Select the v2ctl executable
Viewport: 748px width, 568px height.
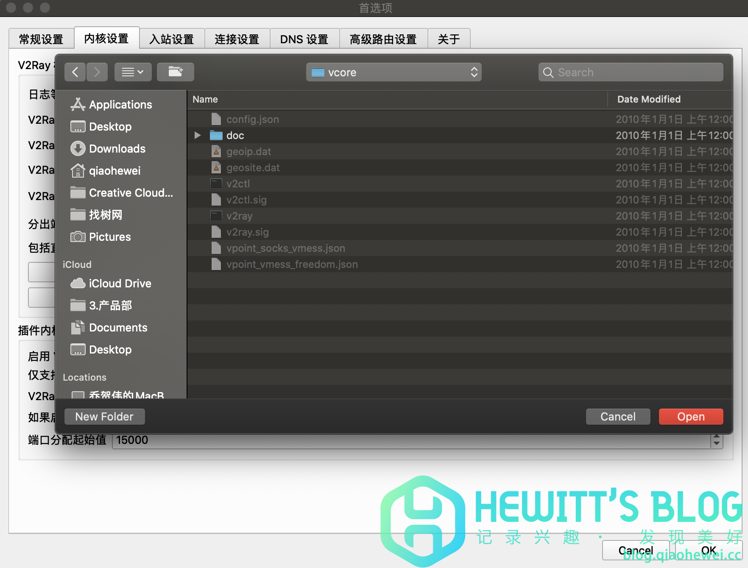[x=460, y=184]
